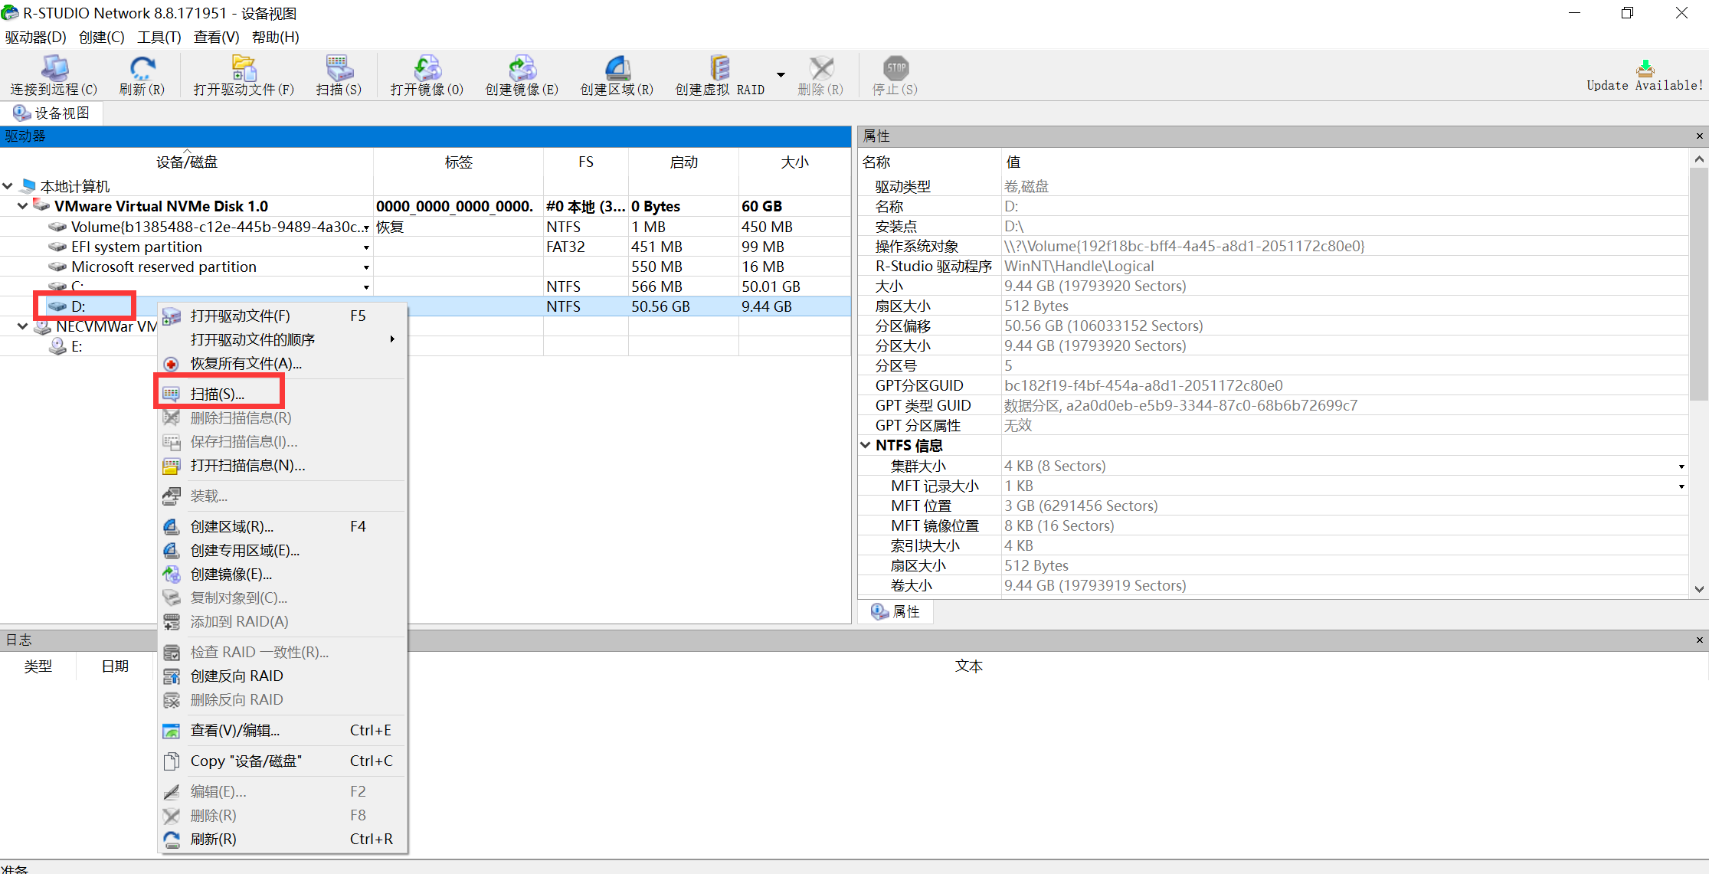Sort by the 大小 column header
The image size is (1709, 874).
[x=794, y=162]
